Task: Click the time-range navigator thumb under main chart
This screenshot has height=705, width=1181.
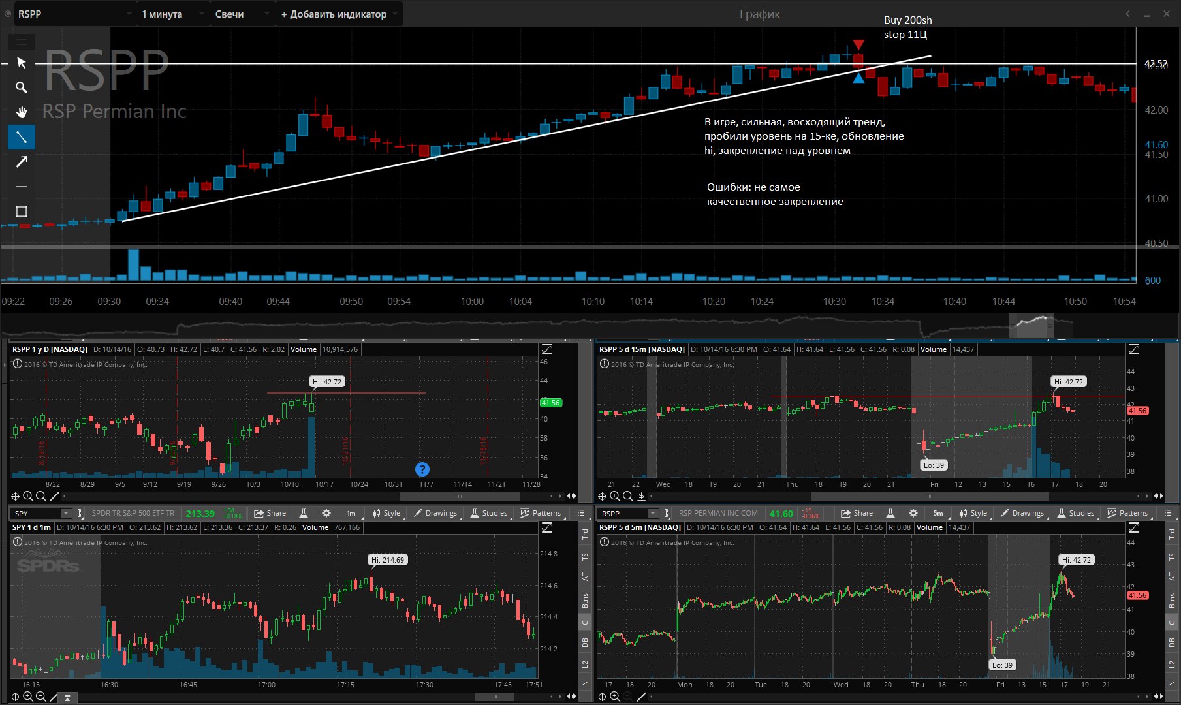Action: click(1031, 326)
